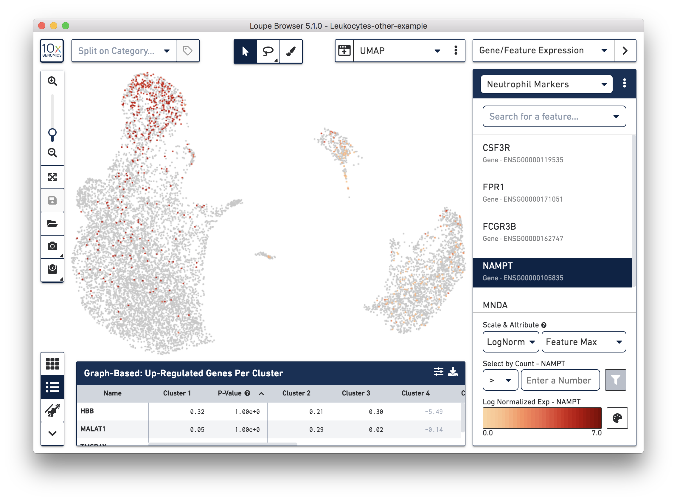Click the Search for a feature field

tap(554, 117)
